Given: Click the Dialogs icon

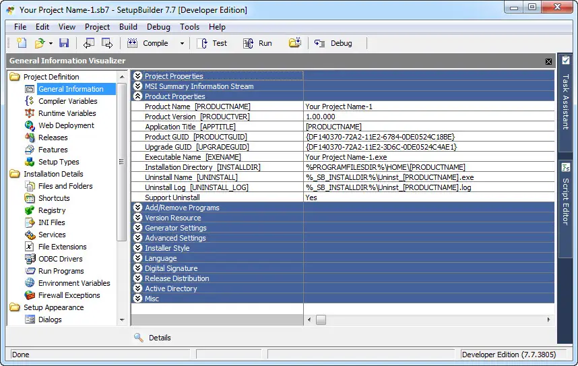Looking at the screenshot, I should pyautogui.click(x=30, y=319).
